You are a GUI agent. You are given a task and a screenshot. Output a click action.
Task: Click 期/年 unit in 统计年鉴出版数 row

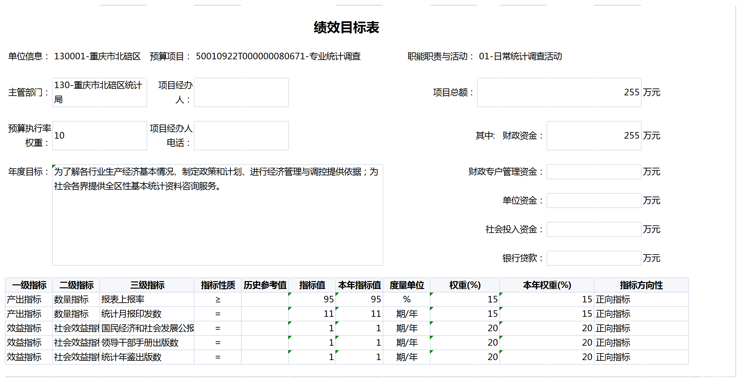(407, 357)
